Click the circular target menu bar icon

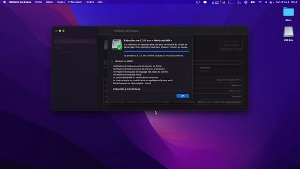coord(246,2)
